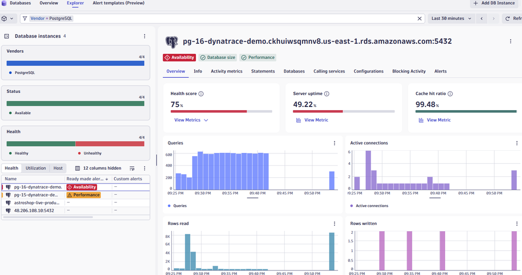This screenshot has height=275, width=522.
Task: Clear the Vendor filter with X
Action: [x=420, y=19]
